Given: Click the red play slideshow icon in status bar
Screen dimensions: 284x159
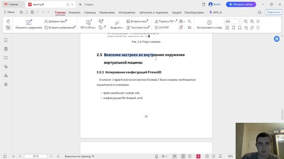Looking at the screenshot, I should tap(198, 156).
